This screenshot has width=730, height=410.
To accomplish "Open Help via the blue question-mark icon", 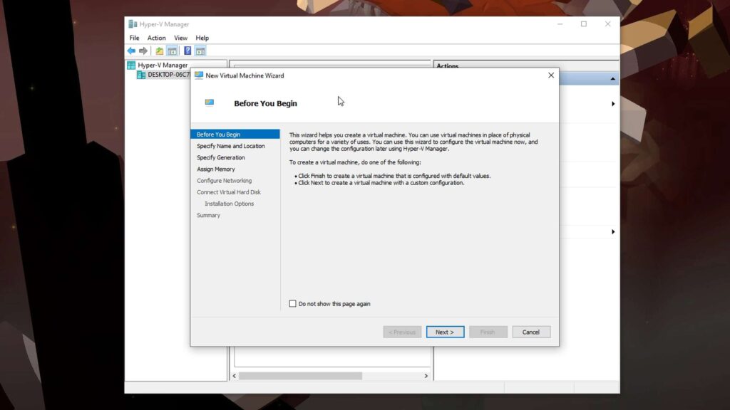I will [x=187, y=51].
